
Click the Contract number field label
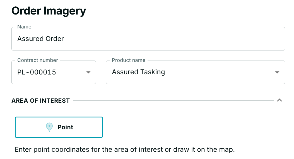pyautogui.click(x=38, y=60)
